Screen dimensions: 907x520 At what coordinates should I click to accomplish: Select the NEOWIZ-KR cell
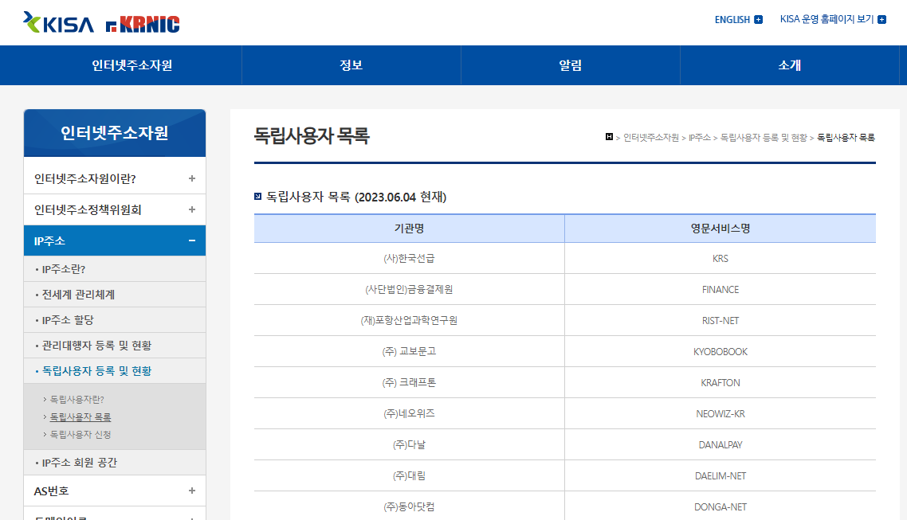click(x=720, y=413)
